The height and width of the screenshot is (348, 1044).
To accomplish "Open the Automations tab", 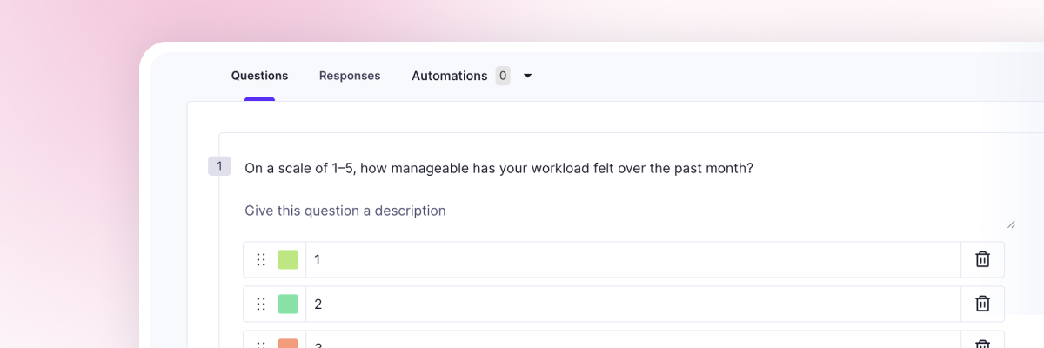I will tap(449, 76).
